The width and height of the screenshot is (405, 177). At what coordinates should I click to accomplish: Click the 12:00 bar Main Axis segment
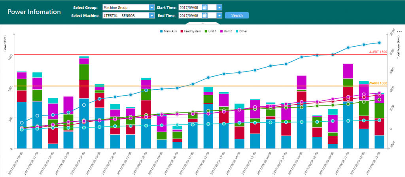[x=208, y=126]
